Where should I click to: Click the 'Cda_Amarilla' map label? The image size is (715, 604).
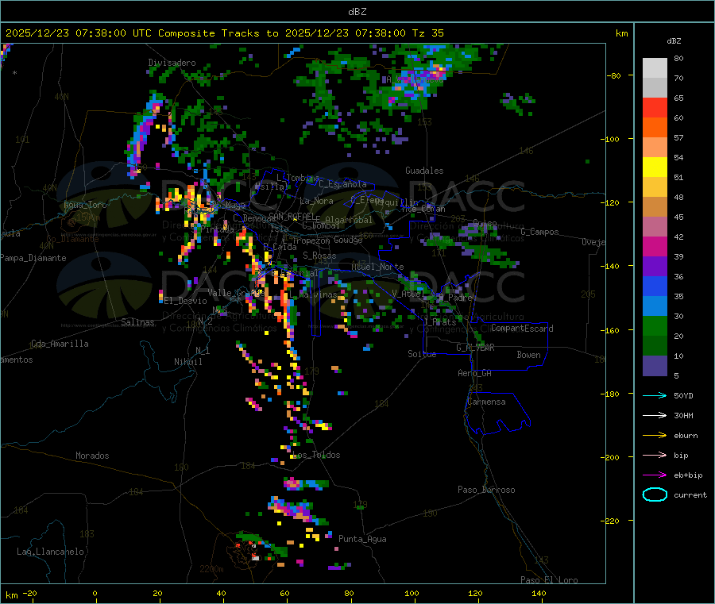click(60, 344)
